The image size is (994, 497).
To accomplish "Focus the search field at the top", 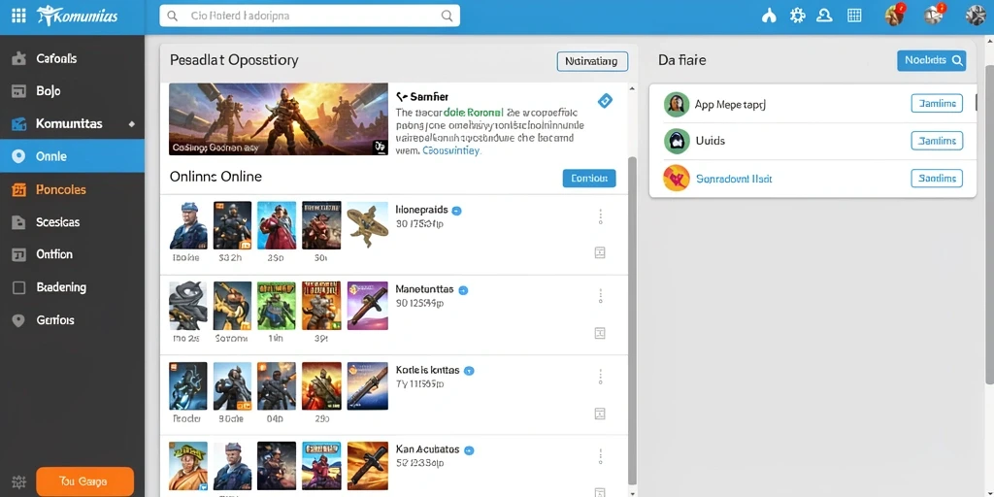I will (310, 16).
